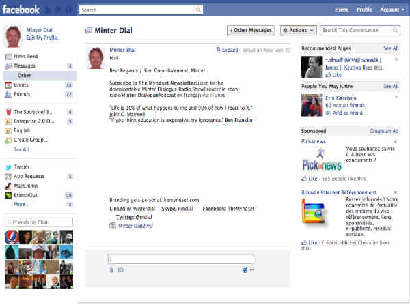Click the Friends icon in sidebar
410x307 pixels.
click(x=9, y=95)
